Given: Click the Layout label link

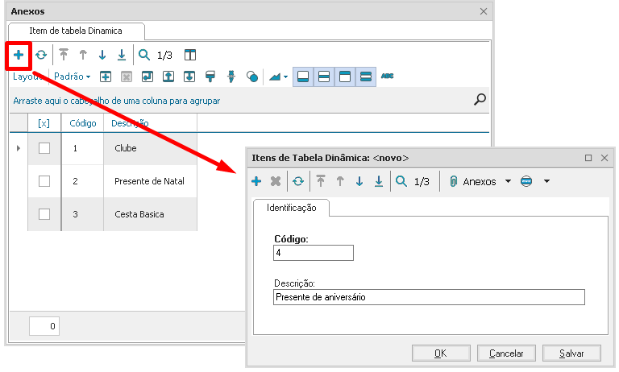Looking at the screenshot, I should pos(27,76).
